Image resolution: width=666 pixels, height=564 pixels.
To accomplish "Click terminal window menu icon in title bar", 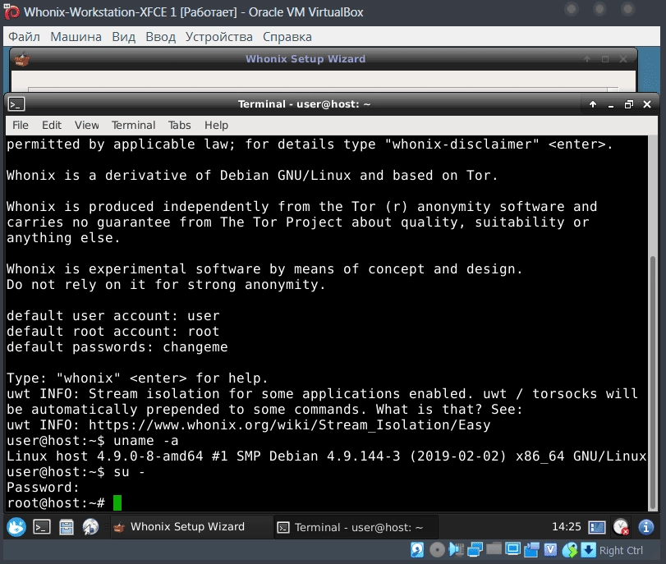I will (x=16, y=104).
